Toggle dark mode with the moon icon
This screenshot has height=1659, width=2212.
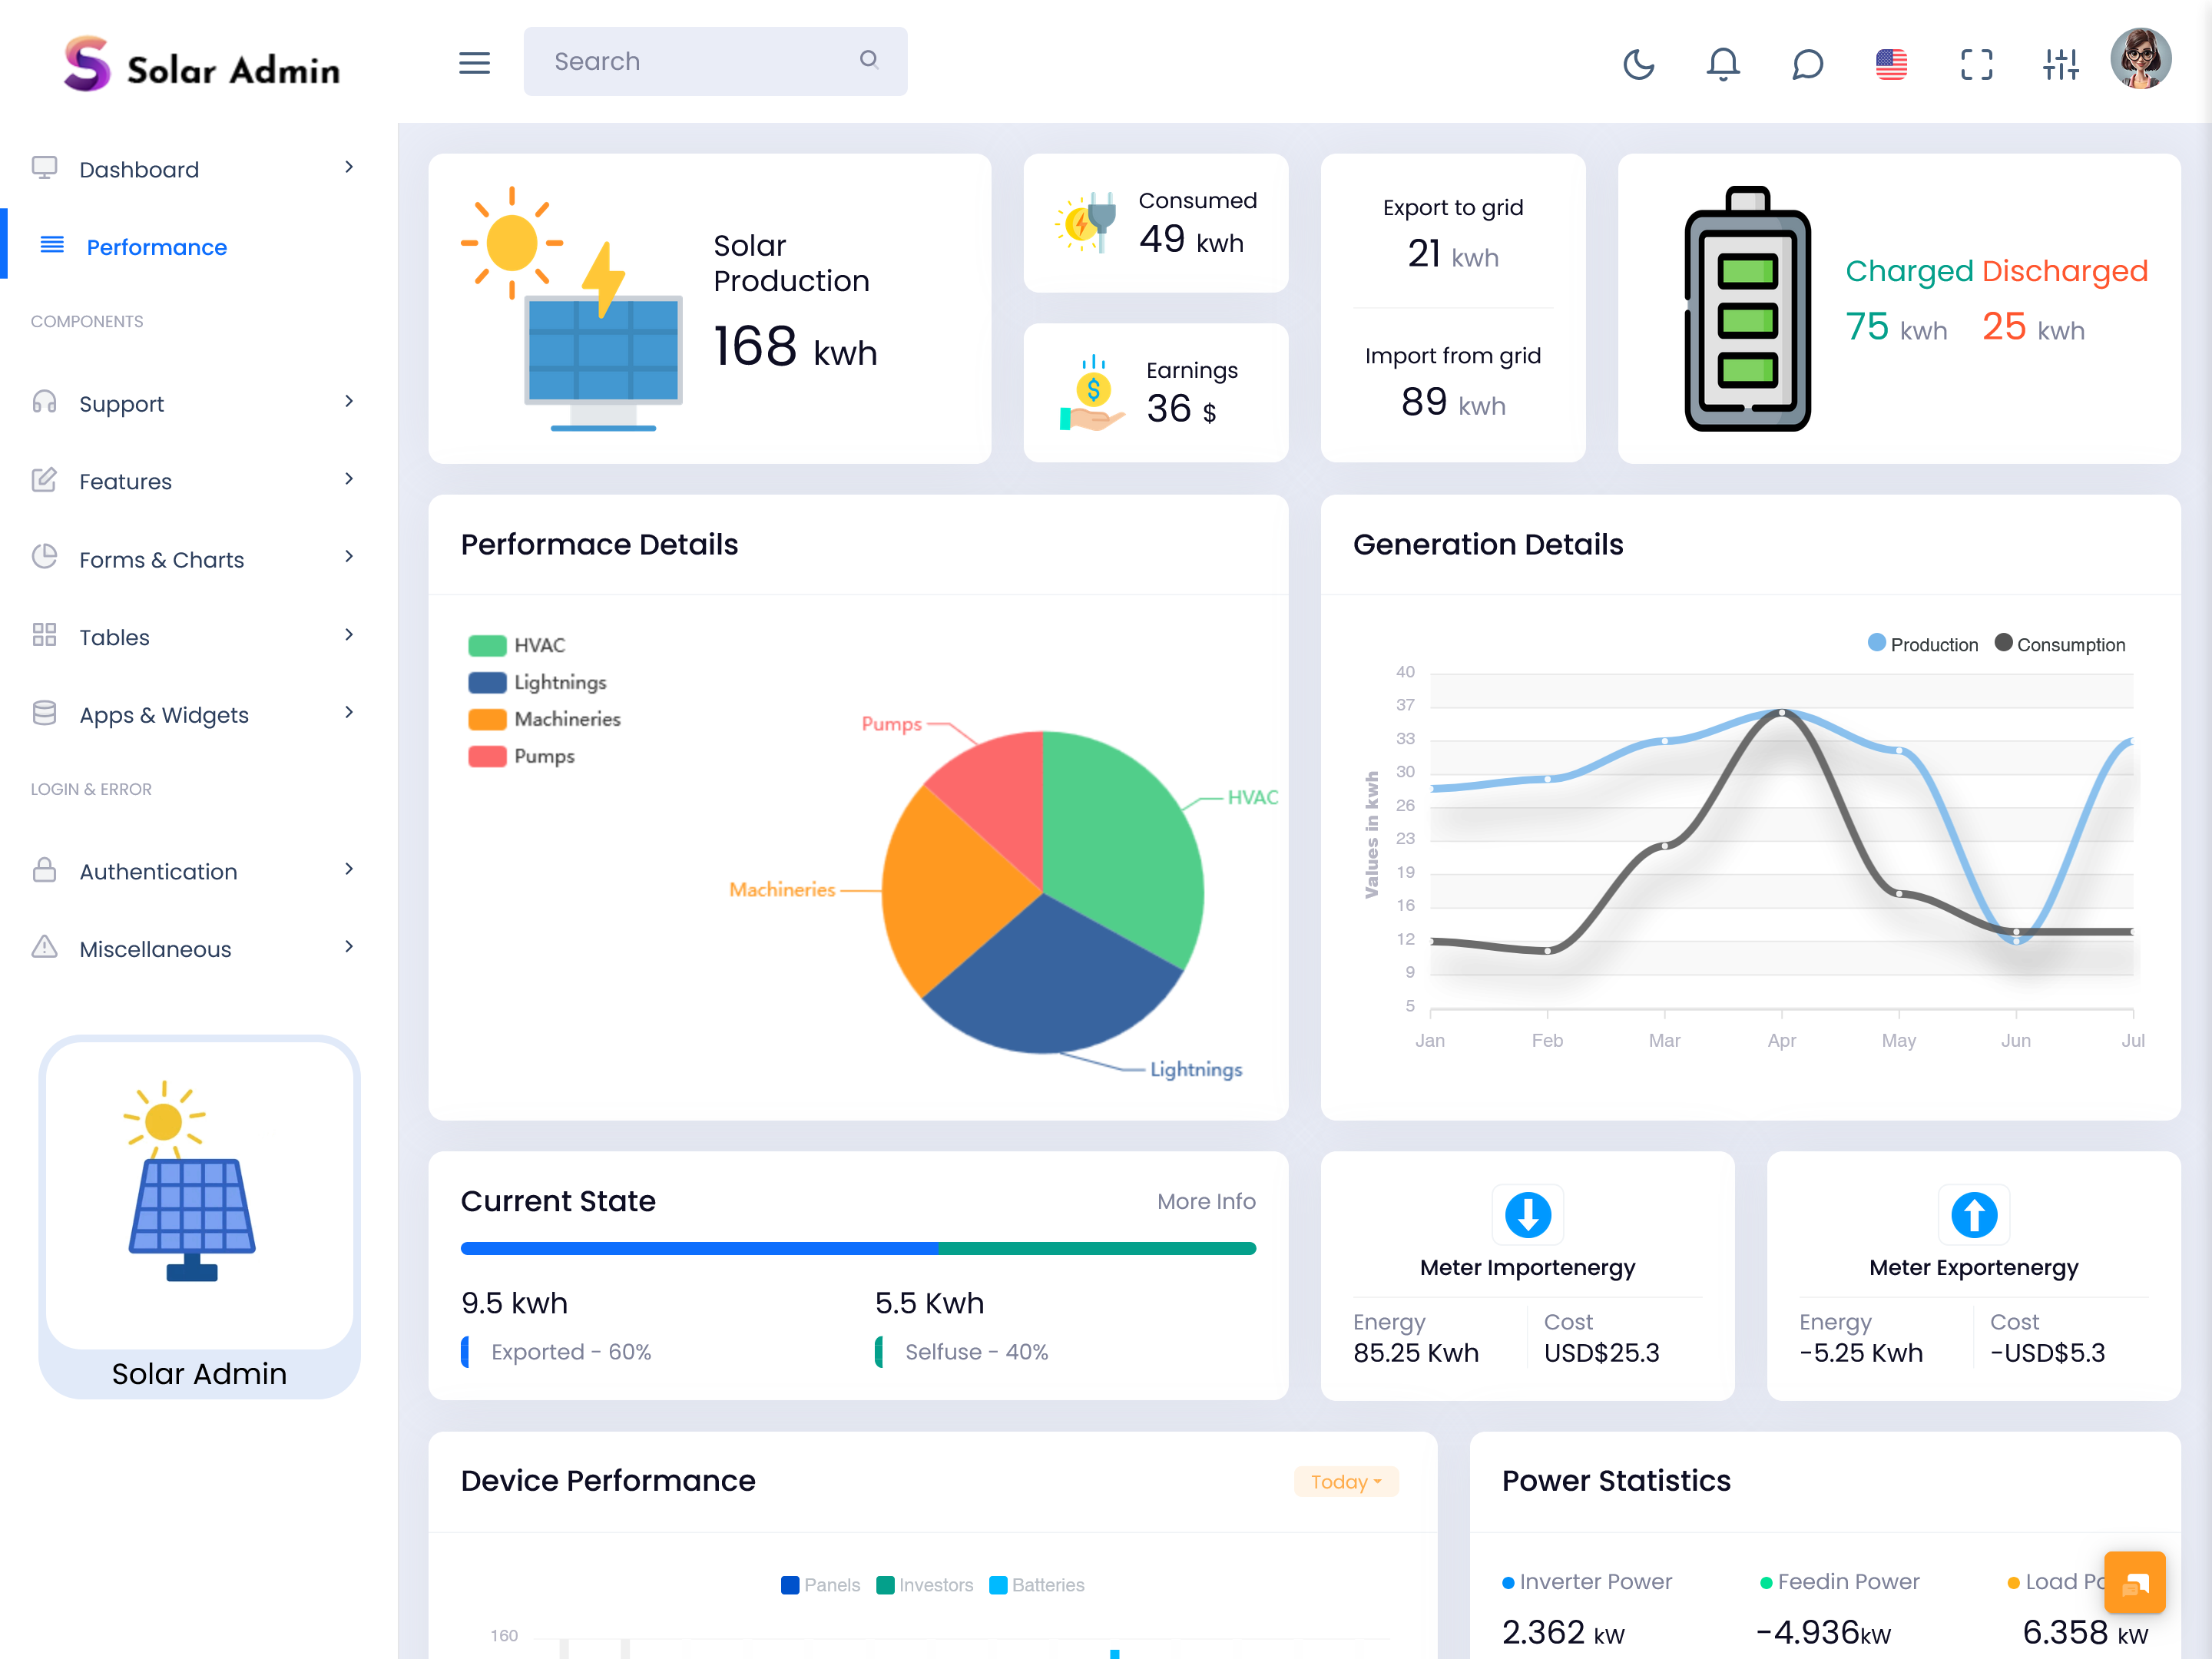click(1638, 64)
